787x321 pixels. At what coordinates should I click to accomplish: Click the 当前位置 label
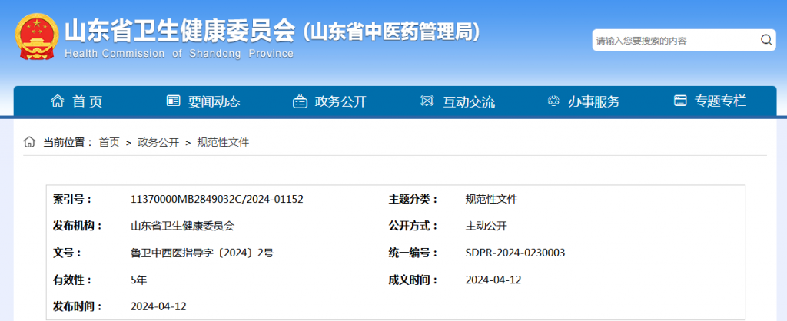pos(68,143)
